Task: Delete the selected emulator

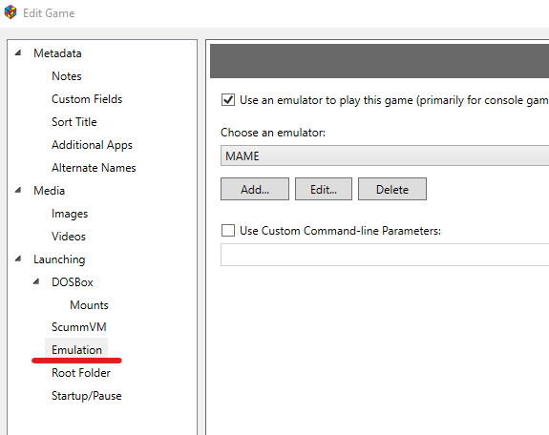Action: [392, 189]
